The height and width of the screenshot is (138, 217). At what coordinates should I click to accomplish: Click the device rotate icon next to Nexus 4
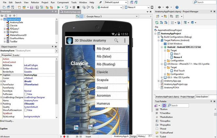[152, 7]
